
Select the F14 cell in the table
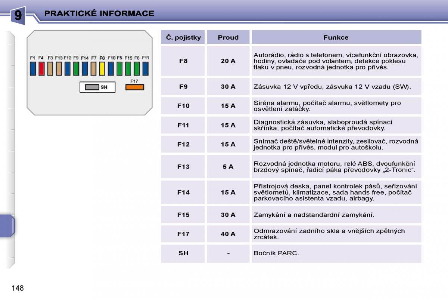click(183, 192)
